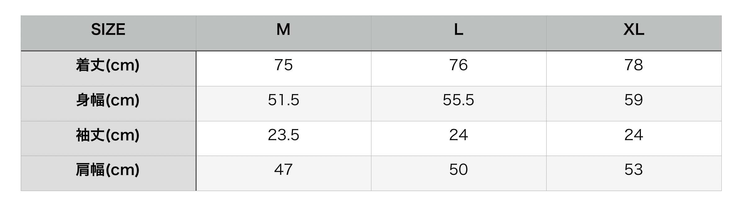Click the 肩幅(cm) row label
736x212 pixels.
pyautogui.click(x=108, y=170)
